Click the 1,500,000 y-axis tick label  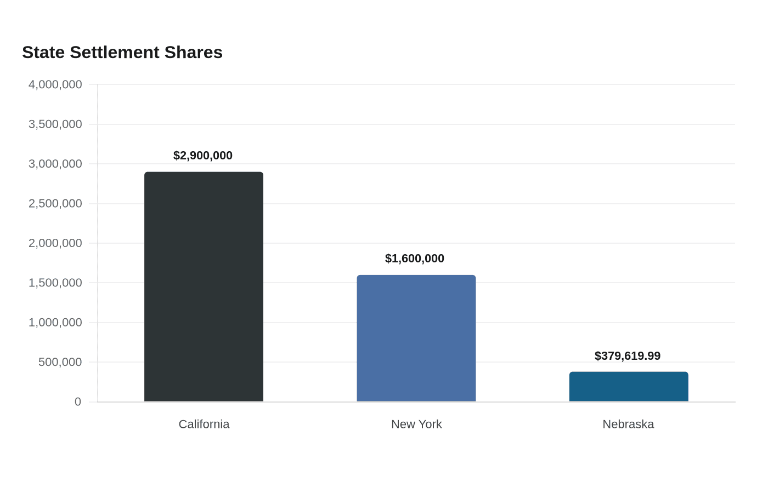pyautogui.click(x=55, y=283)
